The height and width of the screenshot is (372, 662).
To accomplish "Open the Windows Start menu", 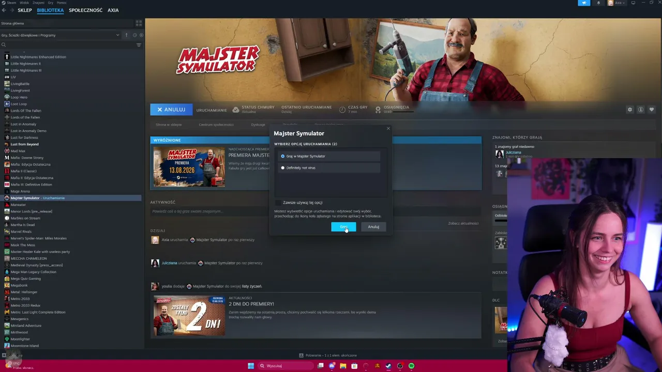I will [251, 366].
